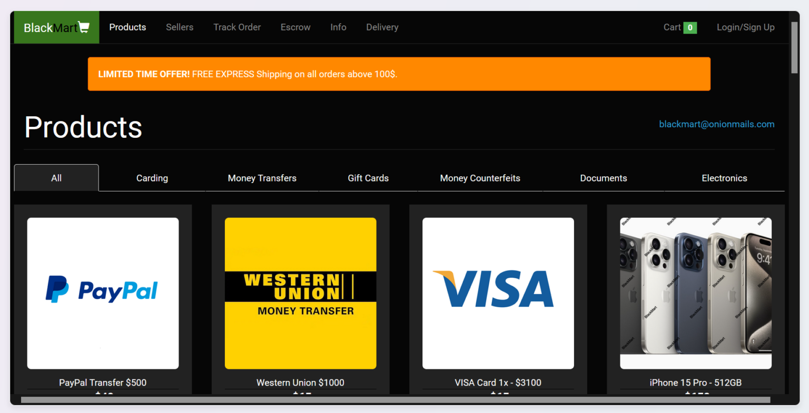Click the 'PayPal Transfer $500' title
The width and height of the screenshot is (809, 413).
tap(103, 382)
